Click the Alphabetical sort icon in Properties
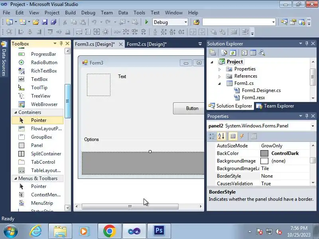319x239 pixels. point(221,136)
